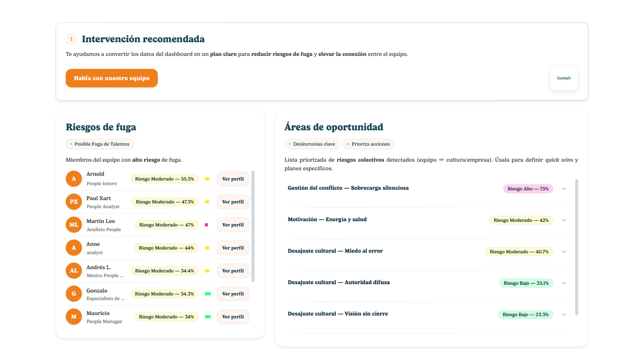
Task: Click the Riesgos de fuga list scrollbar
Action: (253, 226)
